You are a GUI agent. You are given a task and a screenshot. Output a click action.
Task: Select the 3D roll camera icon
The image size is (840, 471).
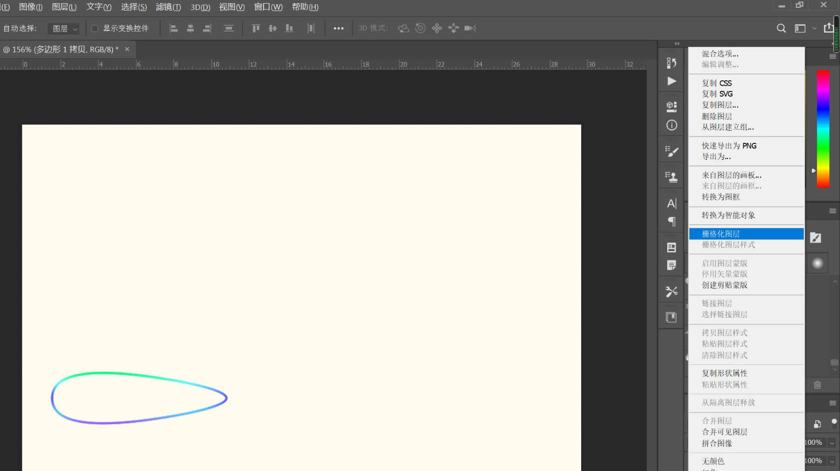(420, 28)
